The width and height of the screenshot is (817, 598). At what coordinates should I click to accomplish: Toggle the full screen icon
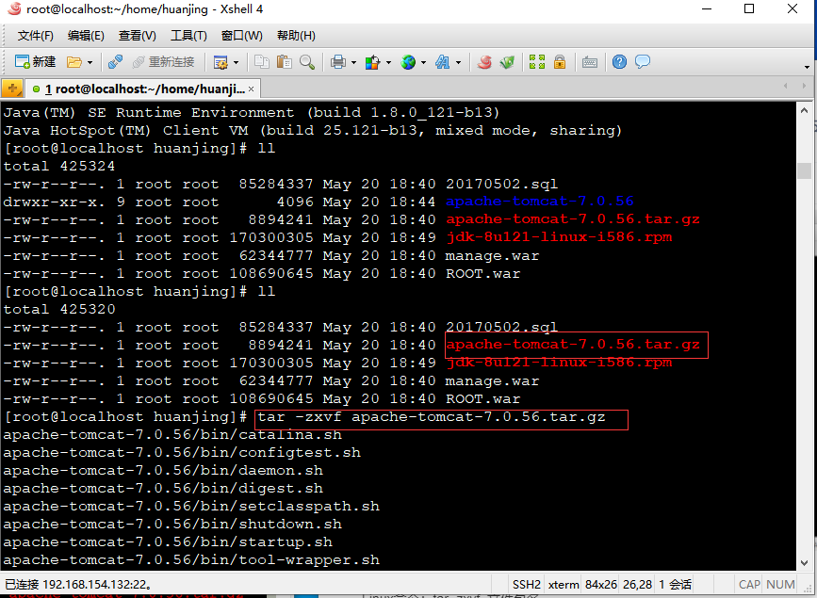(537, 62)
